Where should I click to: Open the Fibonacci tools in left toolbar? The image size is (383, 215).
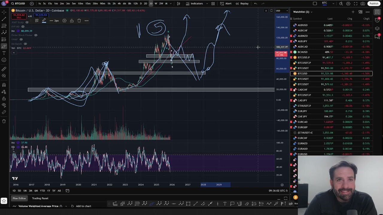4,26
